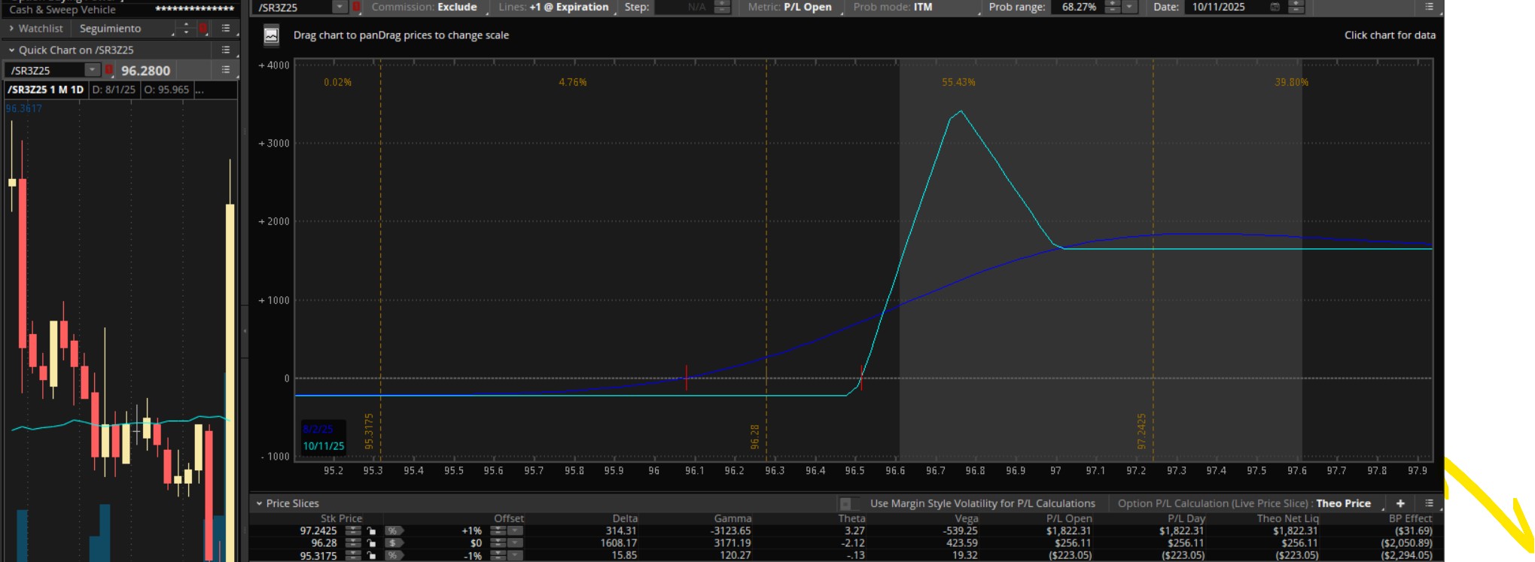Viewport: 1535px width, 562px height.
Task: Expand the Watchlist gadget
Action: 11,29
